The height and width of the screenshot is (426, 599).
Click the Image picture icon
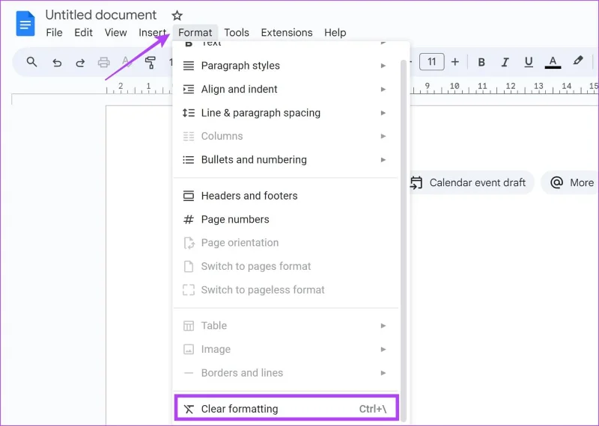[189, 349]
